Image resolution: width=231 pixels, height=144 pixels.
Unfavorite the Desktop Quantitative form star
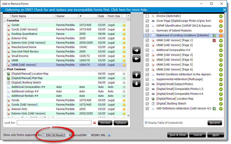124,34
